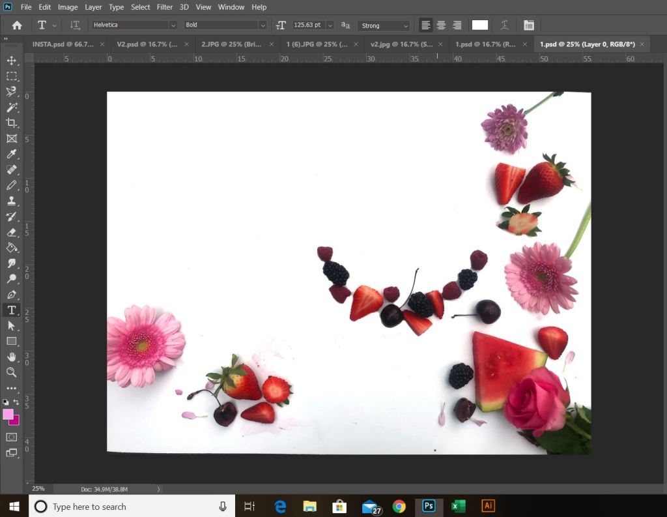Activate the Eraser tool
667x517 pixels.
pos(11,232)
